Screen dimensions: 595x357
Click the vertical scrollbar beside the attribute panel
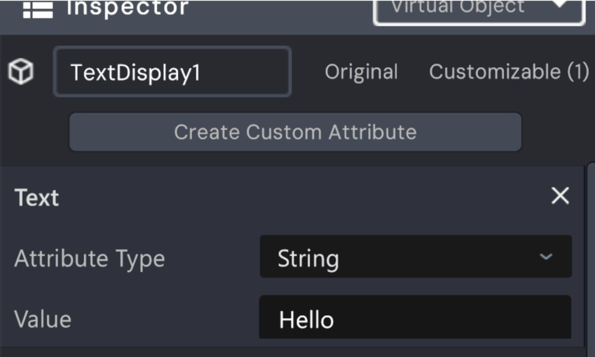590,258
